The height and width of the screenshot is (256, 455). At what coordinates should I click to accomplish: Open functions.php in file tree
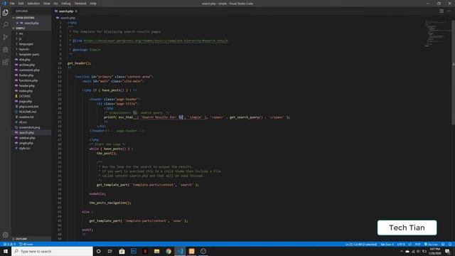pyautogui.click(x=28, y=80)
